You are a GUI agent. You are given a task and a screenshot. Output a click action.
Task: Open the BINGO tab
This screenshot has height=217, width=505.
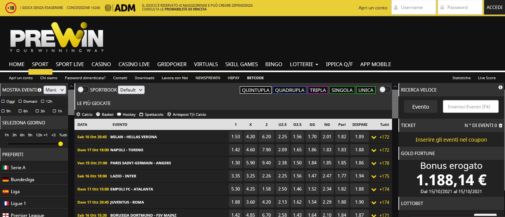pos(274,64)
